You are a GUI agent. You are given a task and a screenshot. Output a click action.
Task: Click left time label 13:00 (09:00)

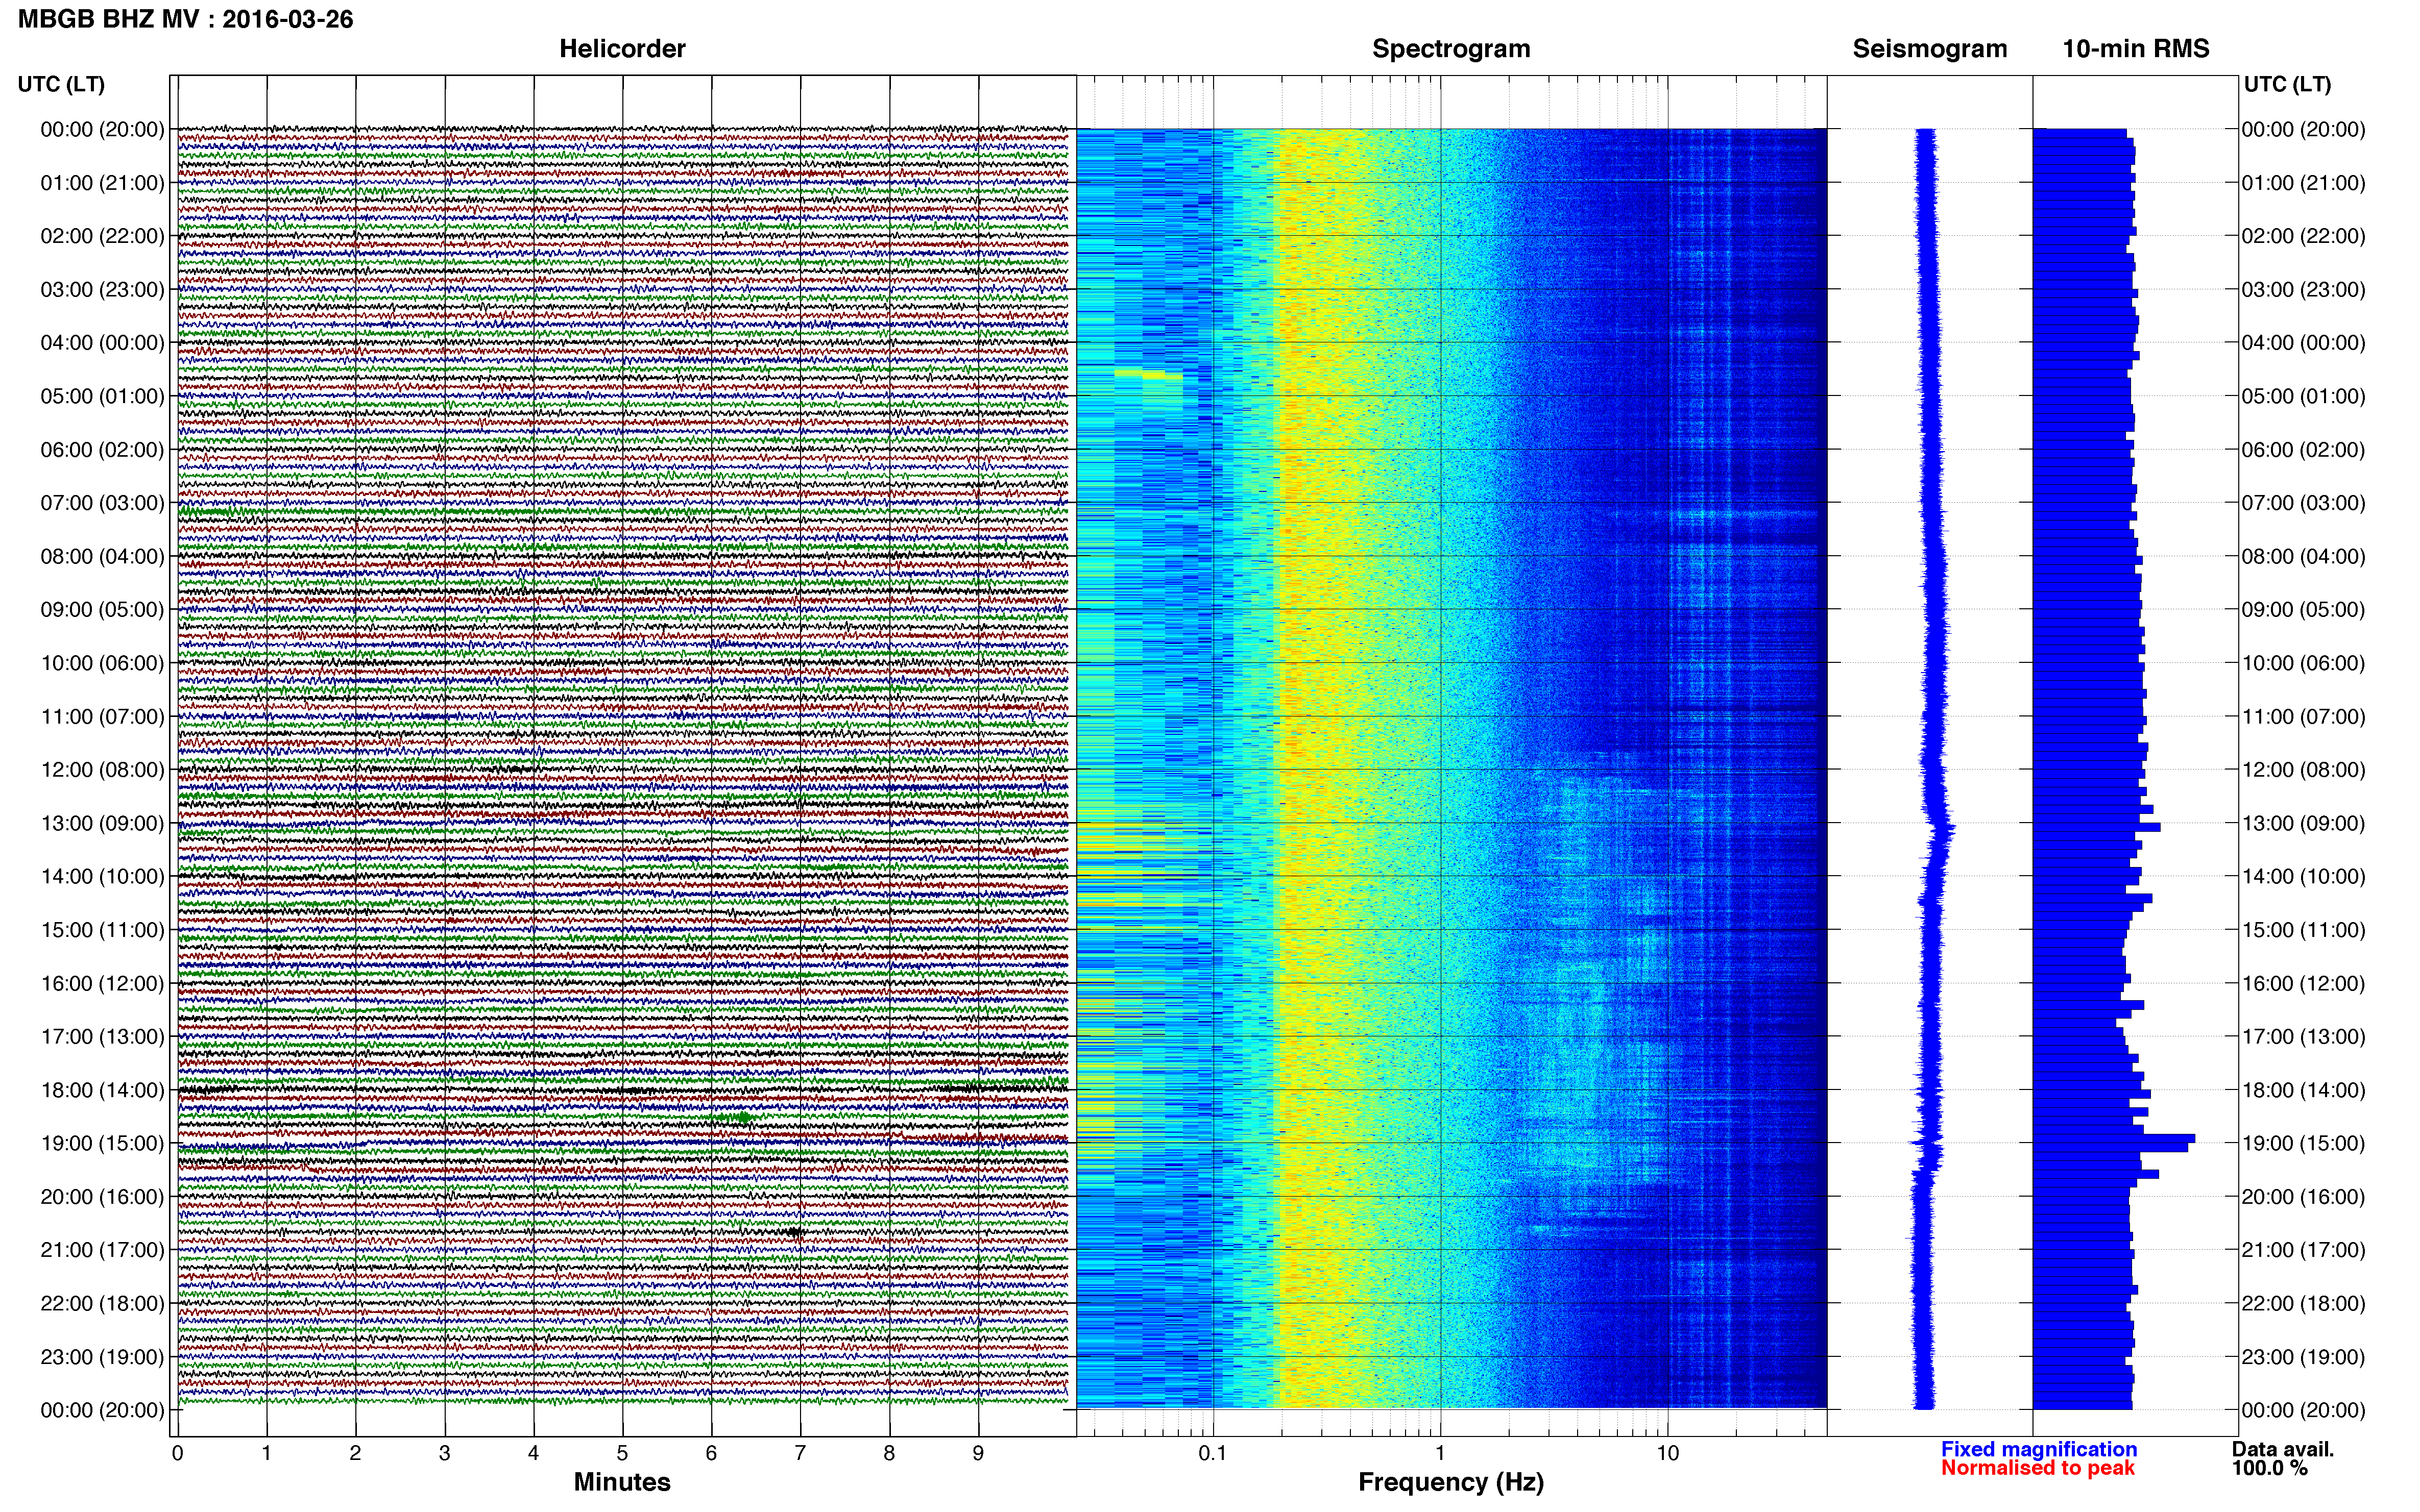pos(102,823)
